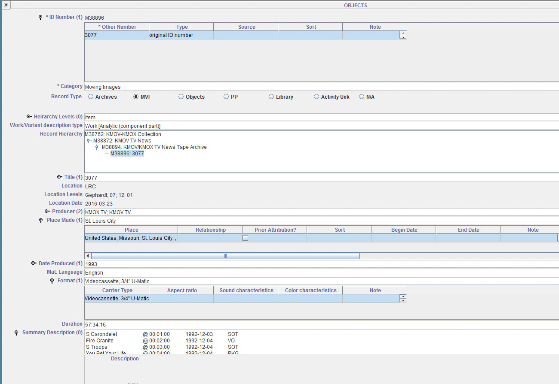
Task: Sort by the Type column in Other Number table
Action: (181, 27)
